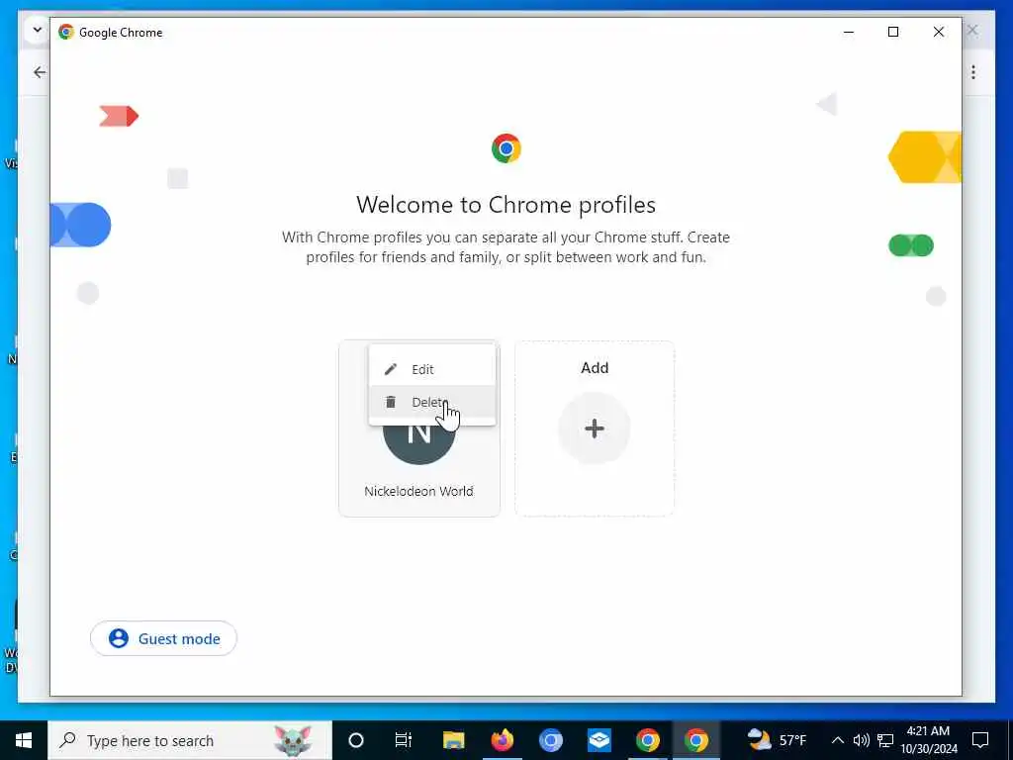1013x760 pixels.
Task: Click the Chrome icon in the window title bar
Action: pyautogui.click(x=66, y=32)
